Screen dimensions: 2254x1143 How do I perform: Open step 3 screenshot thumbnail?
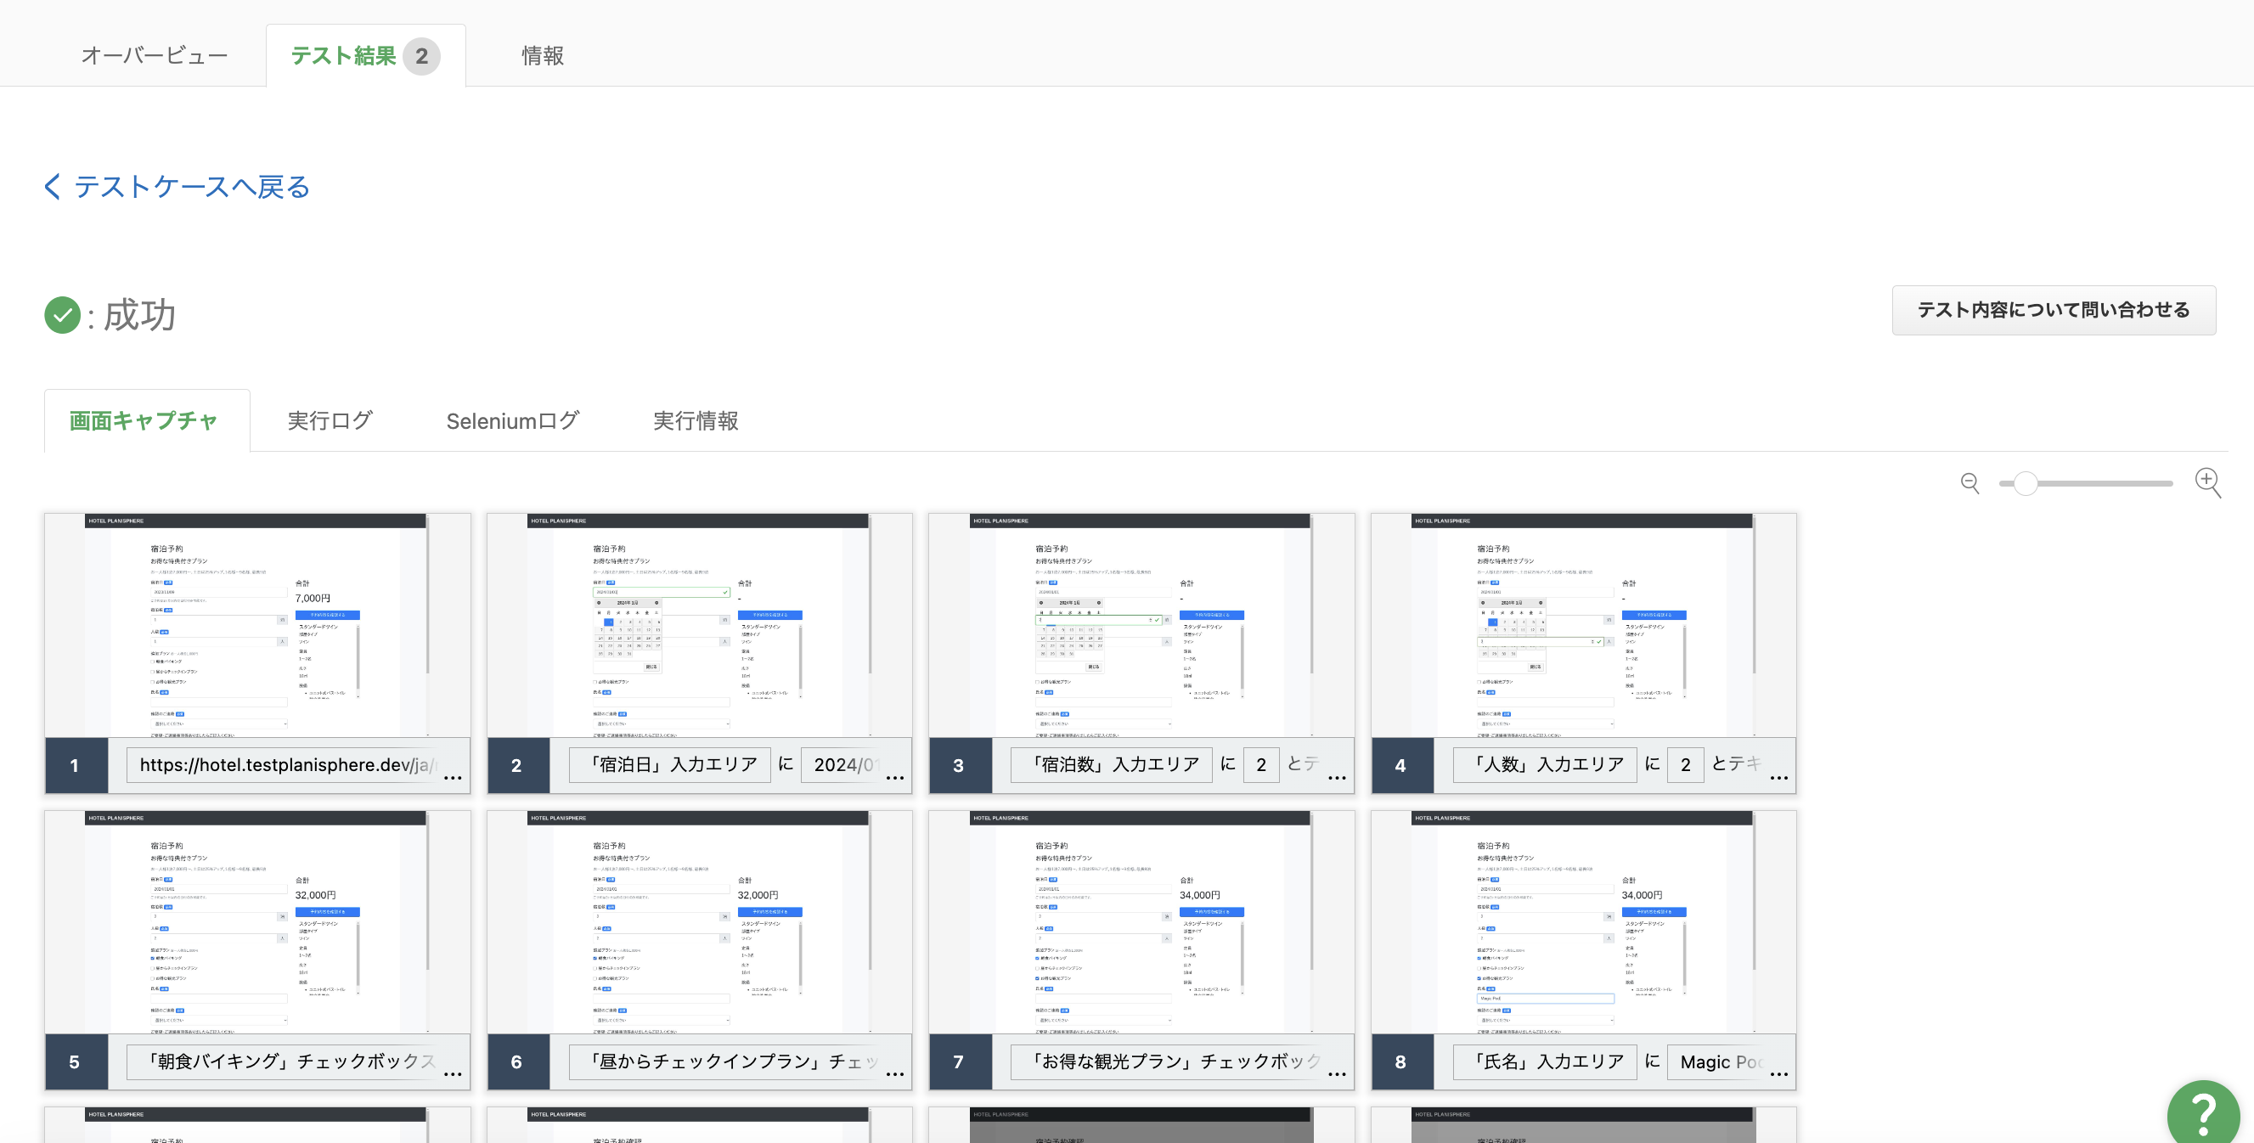tap(1141, 625)
